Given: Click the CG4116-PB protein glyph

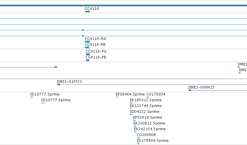Looking at the screenshot, I should pyautogui.click(x=87, y=60).
